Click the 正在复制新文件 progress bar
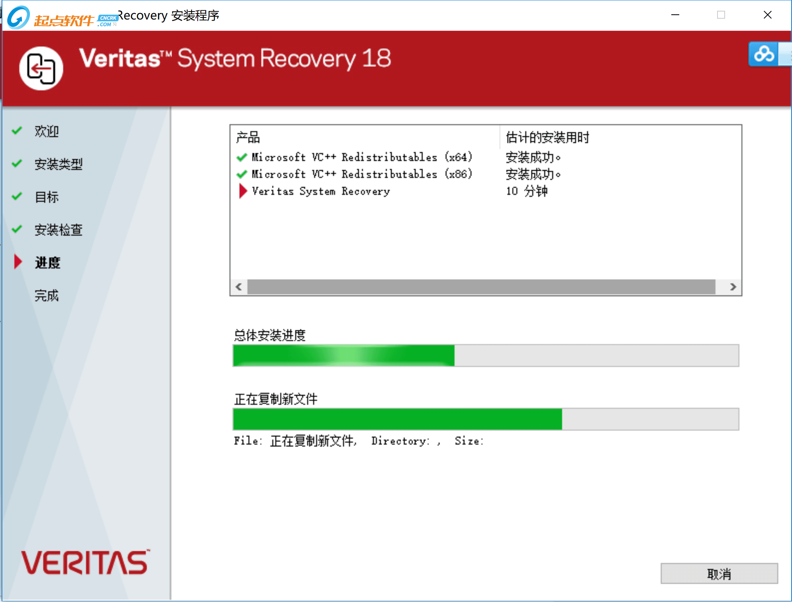 tap(486, 419)
